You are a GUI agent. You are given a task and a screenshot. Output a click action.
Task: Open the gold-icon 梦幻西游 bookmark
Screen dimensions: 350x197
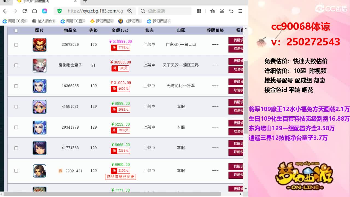click(x=102, y=21)
